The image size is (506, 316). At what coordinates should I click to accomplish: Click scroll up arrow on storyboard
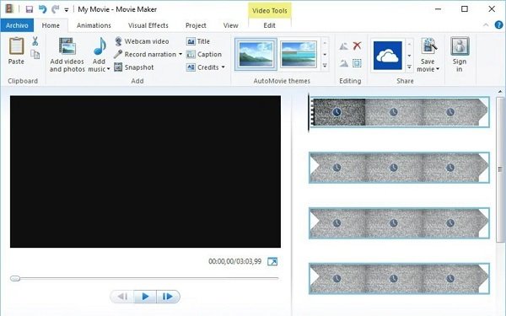click(500, 92)
